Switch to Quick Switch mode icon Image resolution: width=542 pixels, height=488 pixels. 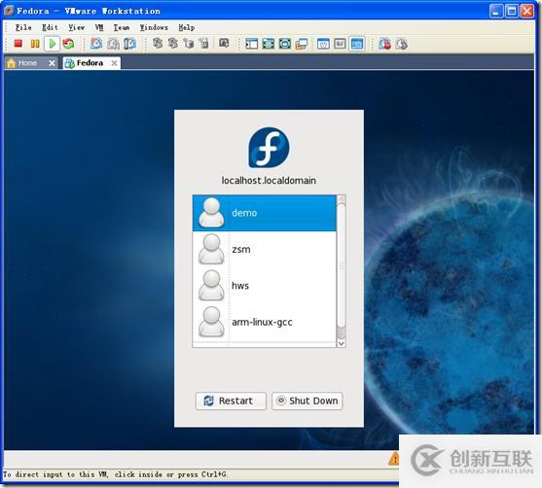tap(285, 44)
